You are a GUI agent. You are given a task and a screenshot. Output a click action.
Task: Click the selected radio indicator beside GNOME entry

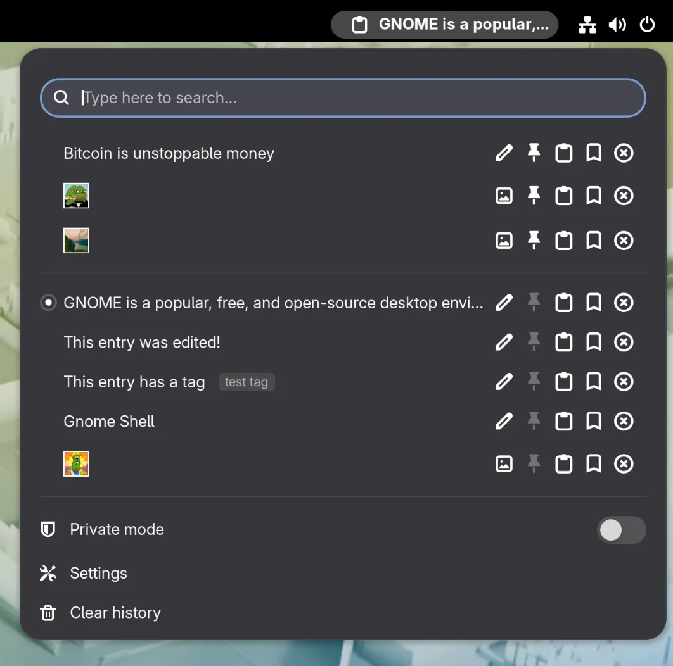point(49,303)
